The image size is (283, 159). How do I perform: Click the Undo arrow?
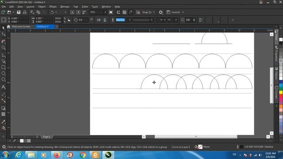pos(52,12)
